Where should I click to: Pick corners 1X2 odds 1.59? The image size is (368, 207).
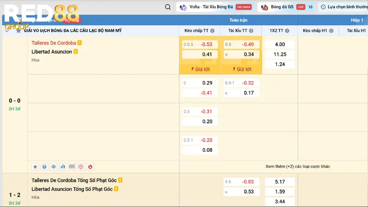tap(280, 191)
